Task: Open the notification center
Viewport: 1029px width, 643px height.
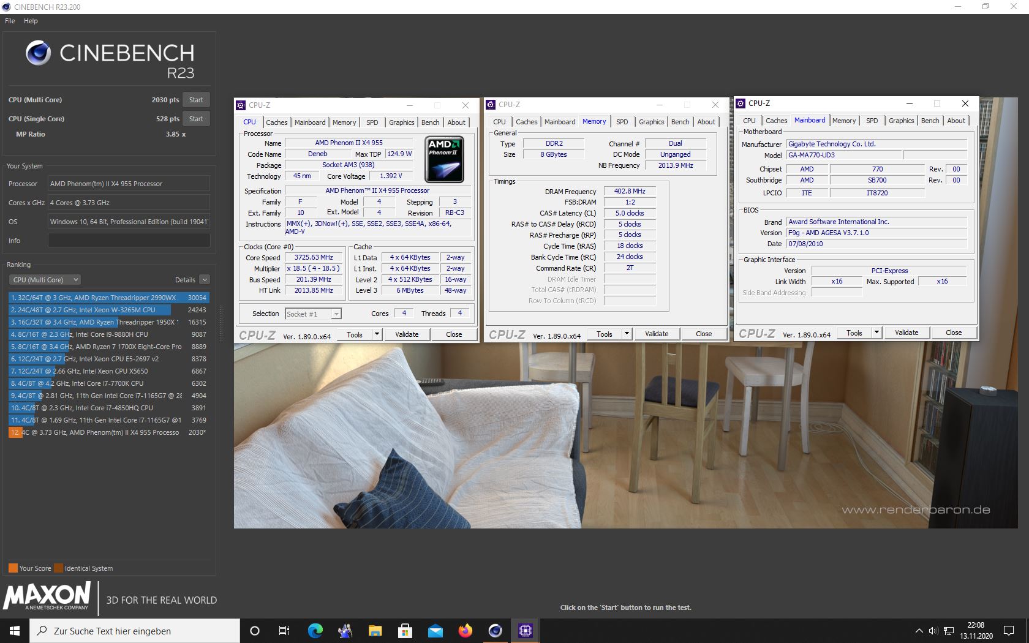Action: 1009,631
